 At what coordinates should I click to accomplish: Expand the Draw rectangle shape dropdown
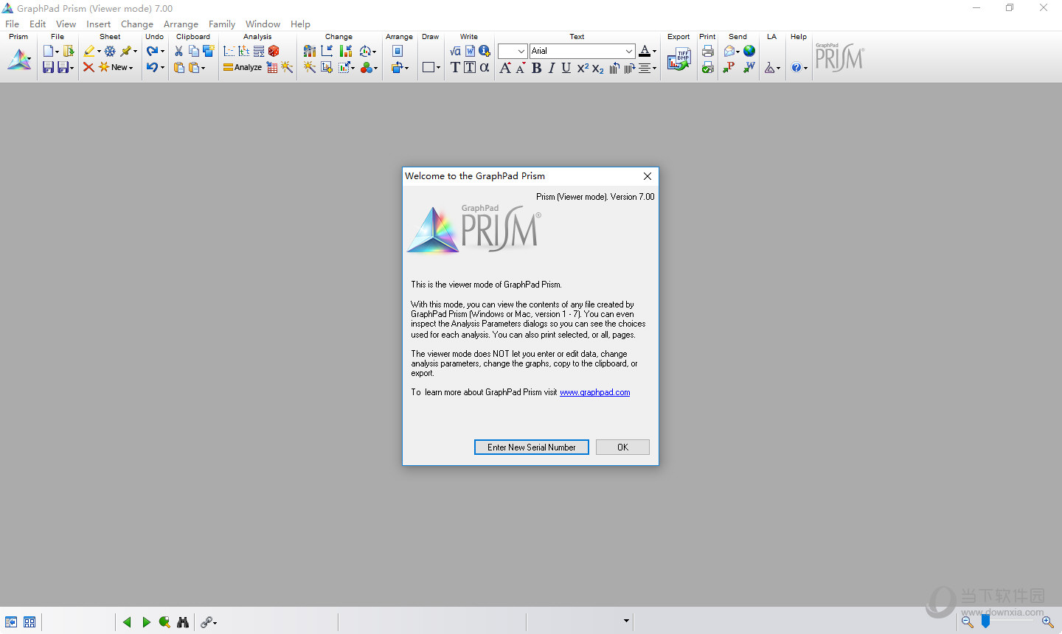[x=438, y=68]
